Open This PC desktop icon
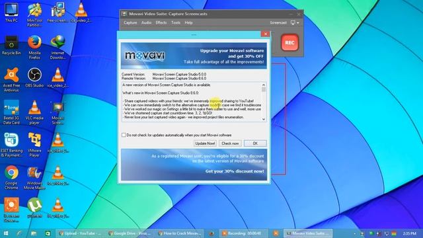This screenshot has height=238, width=423. (x=11, y=13)
